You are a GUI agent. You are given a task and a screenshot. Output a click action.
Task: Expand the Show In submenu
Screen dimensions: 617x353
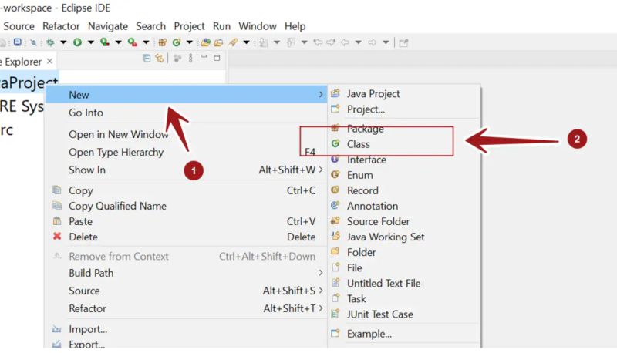(x=186, y=170)
